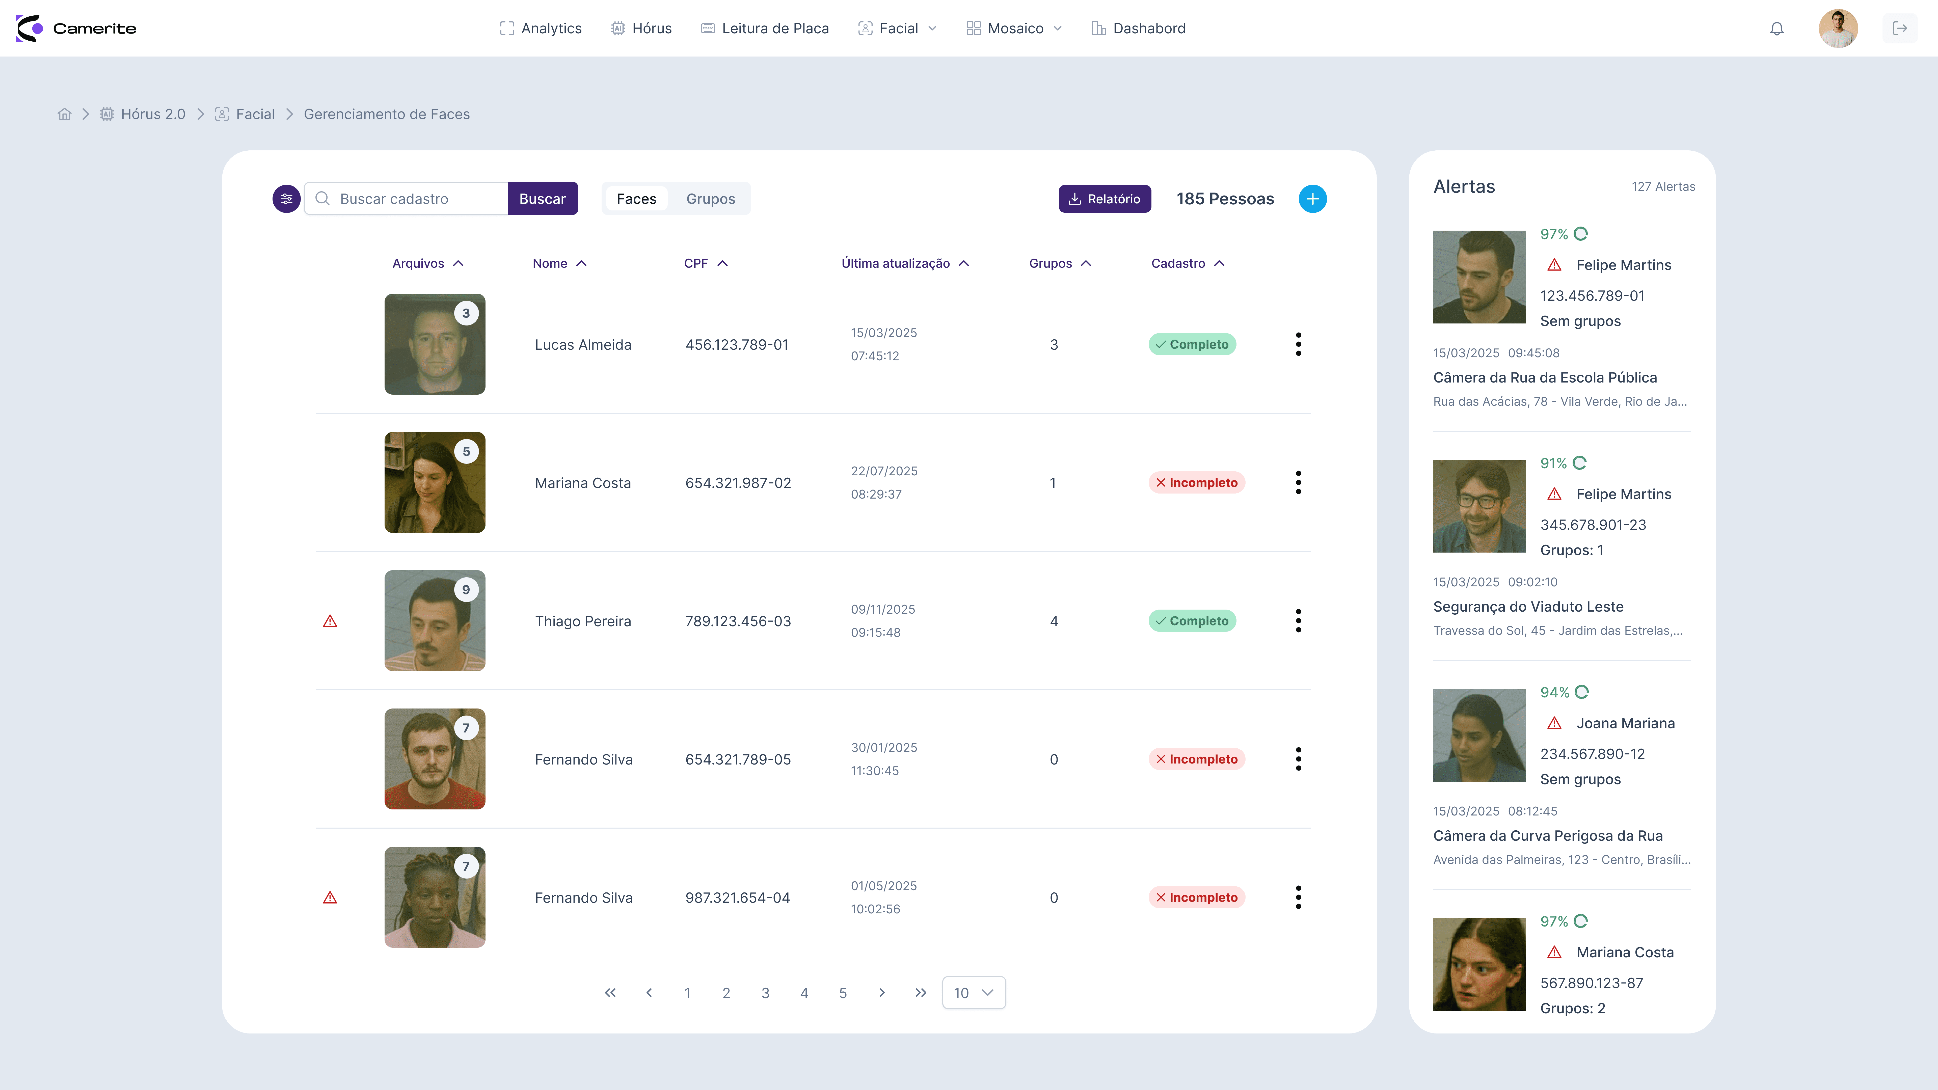The height and width of the screenshot is (1090, 1938).
Task: Open the Hórus 2.0 breadcrumb link
Action: coord(143,114)
